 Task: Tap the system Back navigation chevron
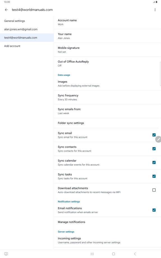(135, 254)
